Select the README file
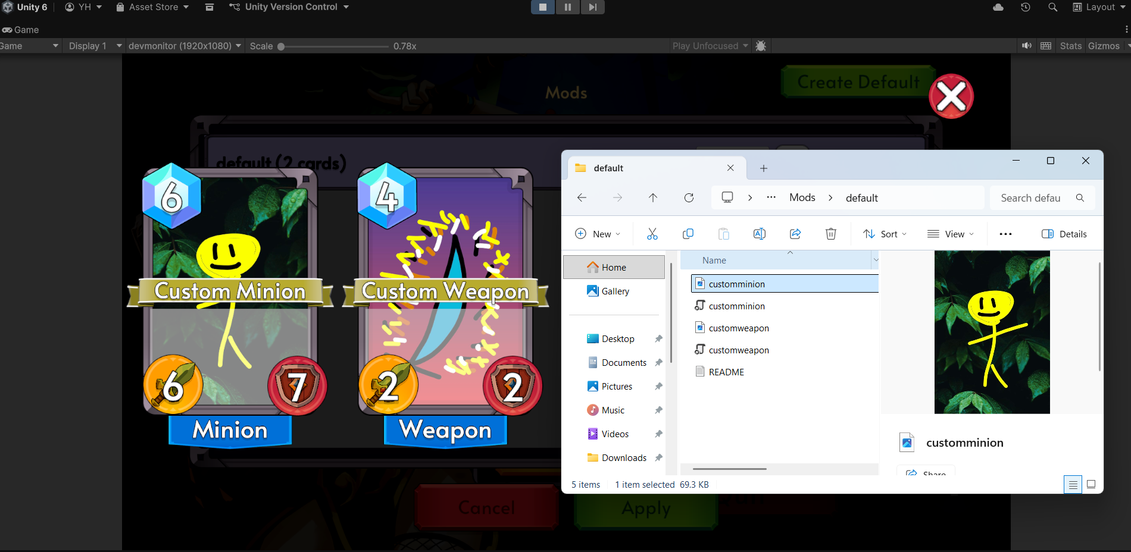This screenshot has width=1131, height=552. [785, 372]
